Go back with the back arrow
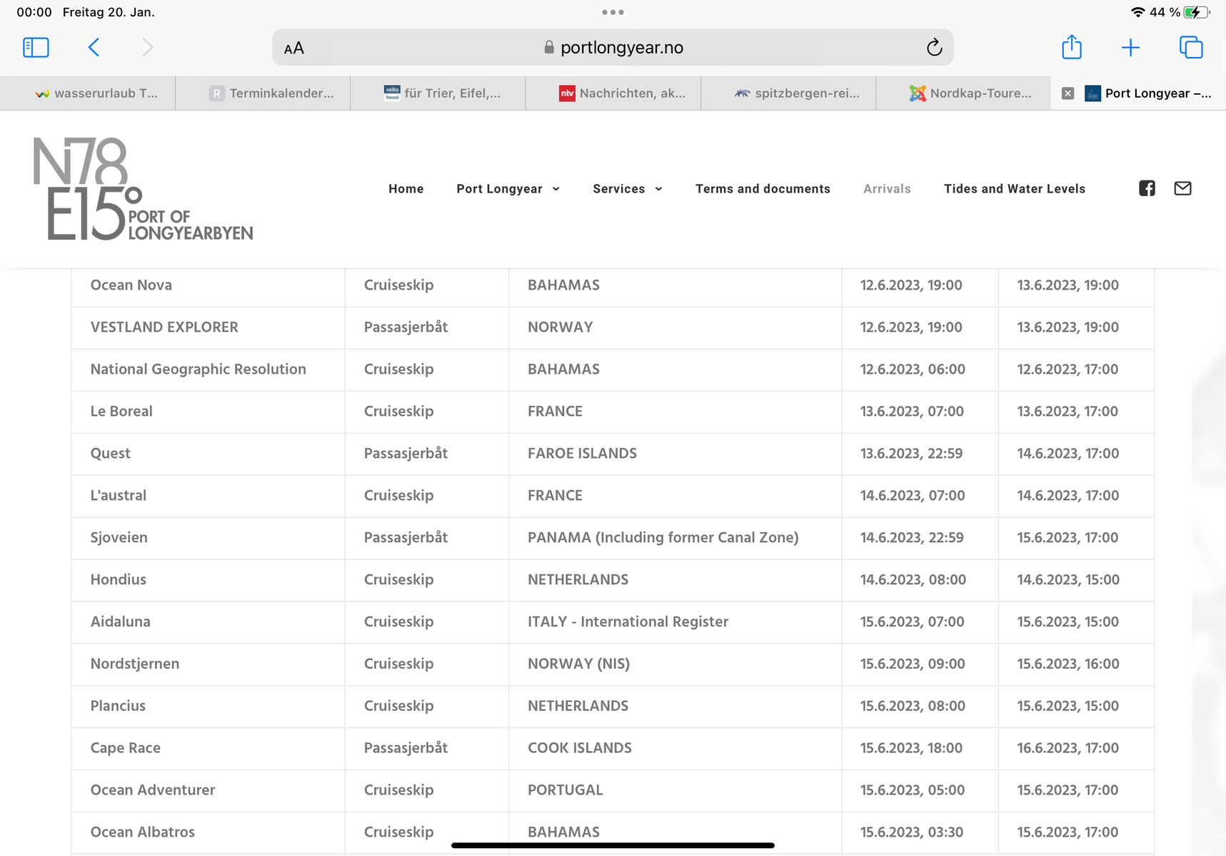Image resolution: width=1226 pixels, height=856 pixels. (94, 48)
